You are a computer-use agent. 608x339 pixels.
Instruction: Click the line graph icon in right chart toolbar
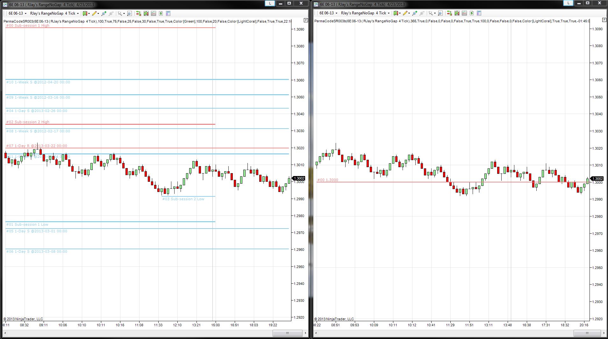point(464,13)
